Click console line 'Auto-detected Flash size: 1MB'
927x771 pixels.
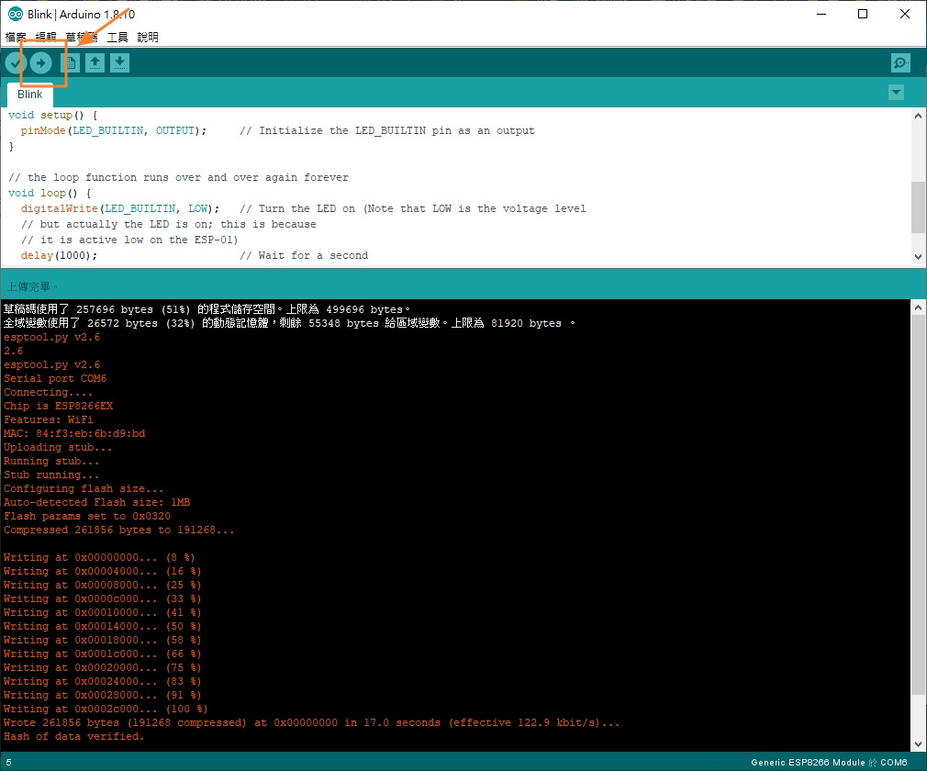point(97,503)
